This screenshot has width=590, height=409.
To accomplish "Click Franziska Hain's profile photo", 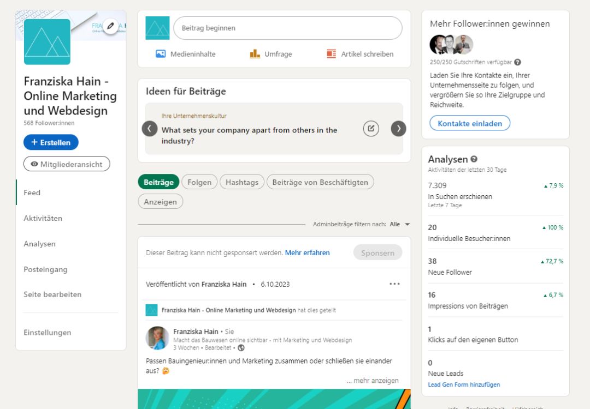I will [x=157, y=338].
